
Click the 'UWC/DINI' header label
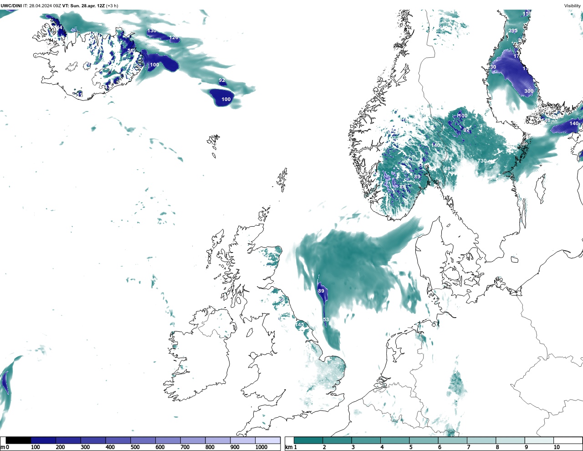coord(11,6)
